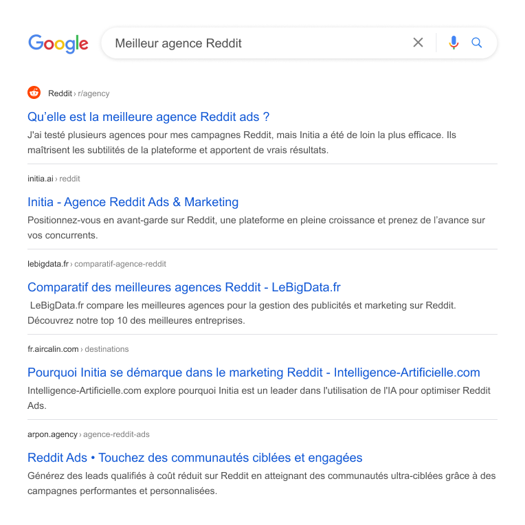
Task: Open the Initia - Agence Reddit Ads & Marketing result
Action: coord(133,202)
